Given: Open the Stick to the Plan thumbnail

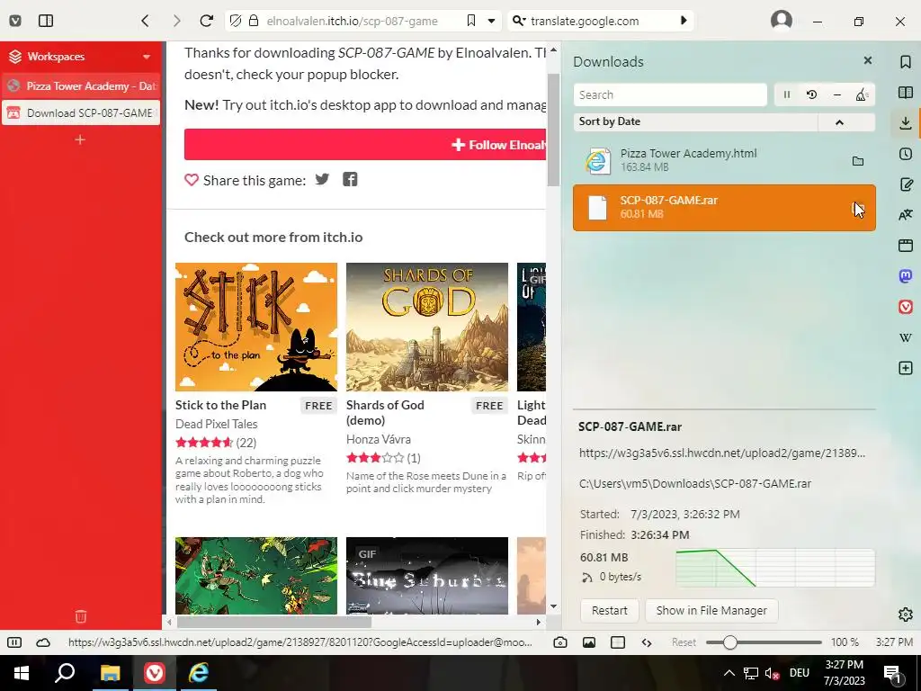Looking at the screenshot, I should tap(256, 327).
